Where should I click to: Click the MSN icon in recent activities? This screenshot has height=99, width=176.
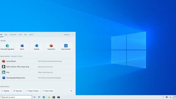coord(4,67)
